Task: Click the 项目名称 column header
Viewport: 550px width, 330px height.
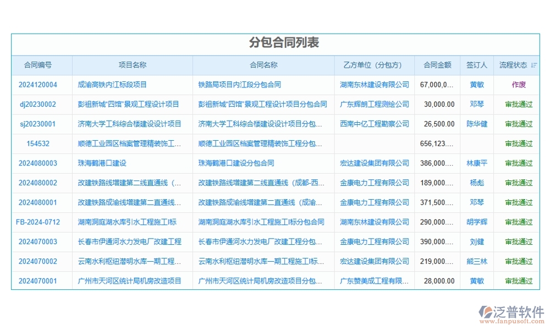Action: coord(133,65)
